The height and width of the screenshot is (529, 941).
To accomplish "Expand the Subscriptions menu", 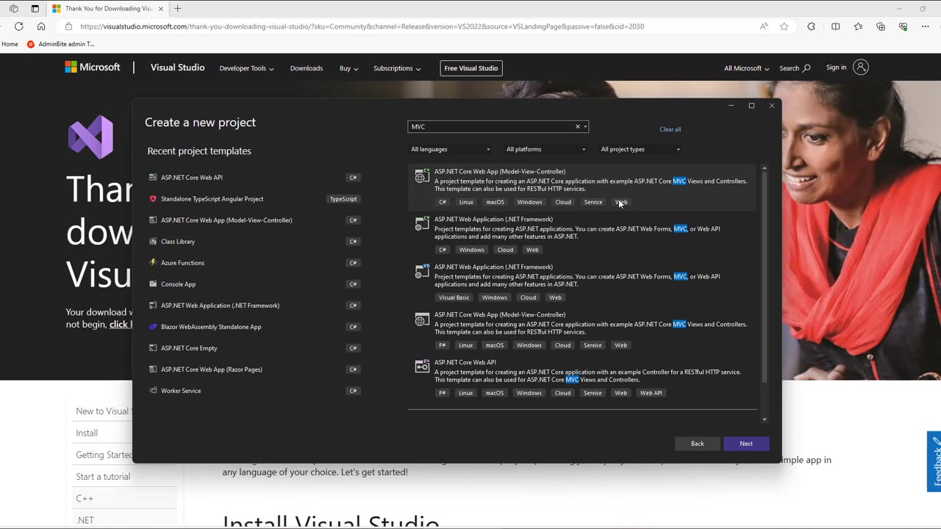I will [397, 68].
